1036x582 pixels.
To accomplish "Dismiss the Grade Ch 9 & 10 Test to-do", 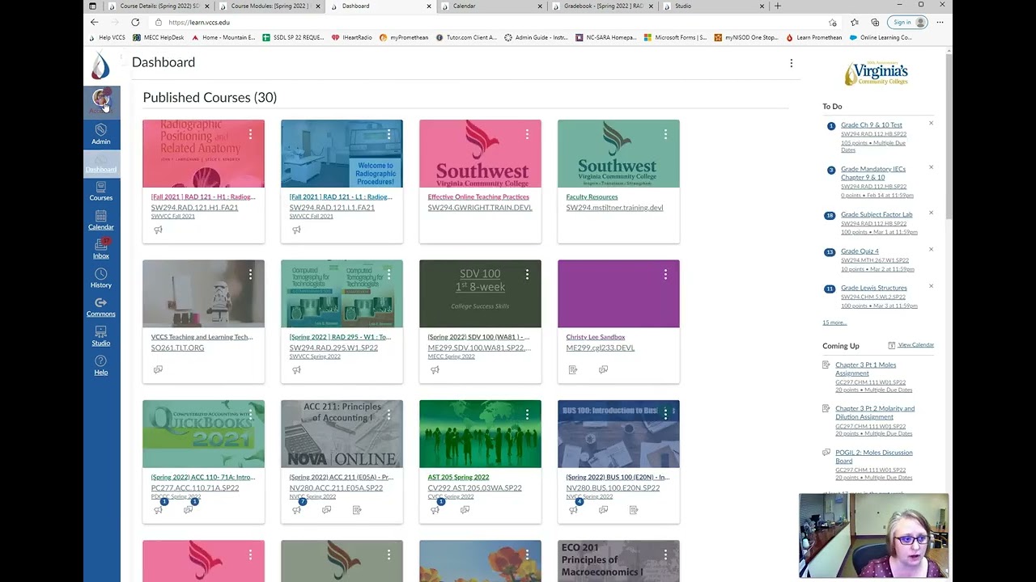I will [x=931, y=124].
